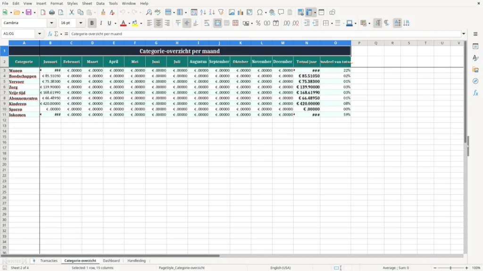Select the Boodschappen category cell
Image resolution: width=483 pixels, height=271 pixels.
pos(24,76)
